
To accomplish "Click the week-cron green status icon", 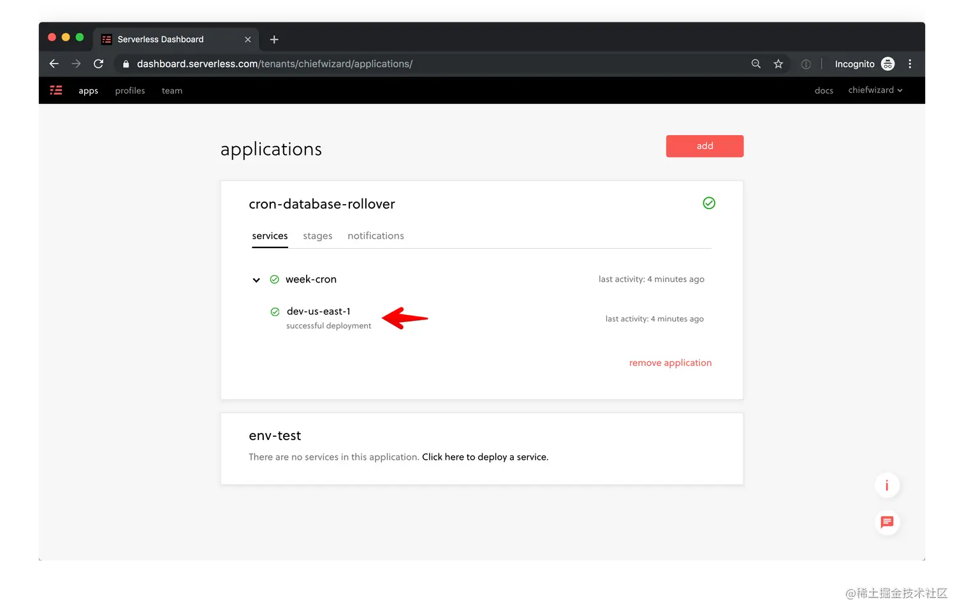I will point(275,279).
